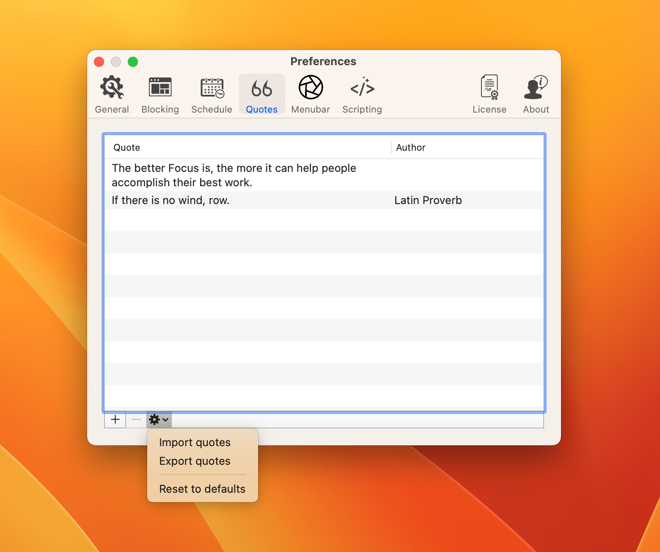Open the General preferences pane
The image size is (660, 552).
tap(112, 94)
